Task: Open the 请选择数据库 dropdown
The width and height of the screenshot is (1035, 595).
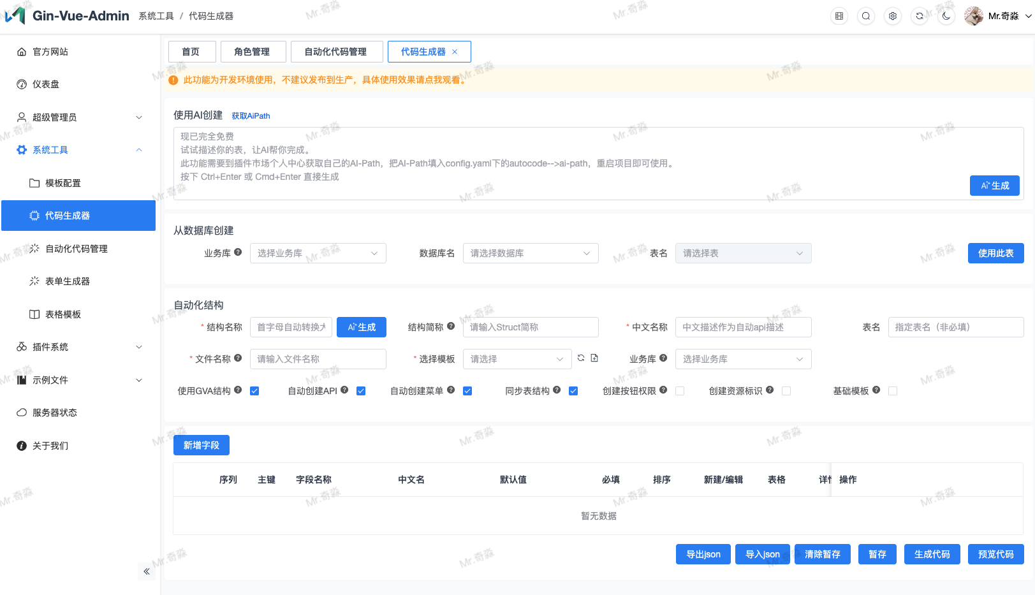Action: 531,253
